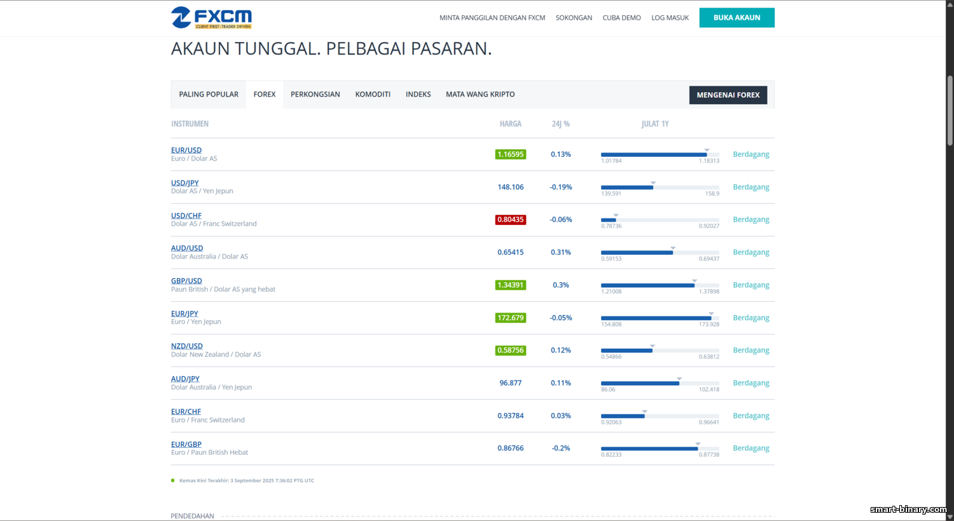Screen dimensions: 954x521
Task: Open the Log Masuk link
Action: click(x=670, y=18)
